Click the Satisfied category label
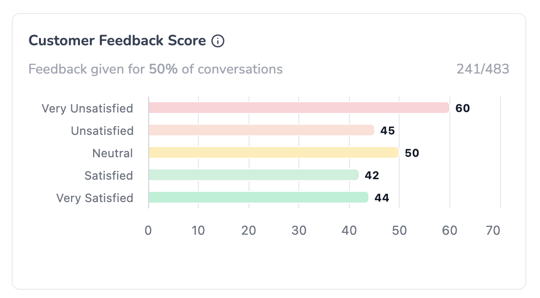This screenshot has height=298, width=540. (x=109, y=175)
